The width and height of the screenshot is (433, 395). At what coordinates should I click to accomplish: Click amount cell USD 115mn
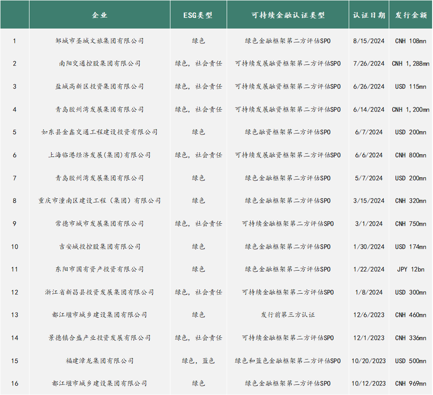pos(410,87)
